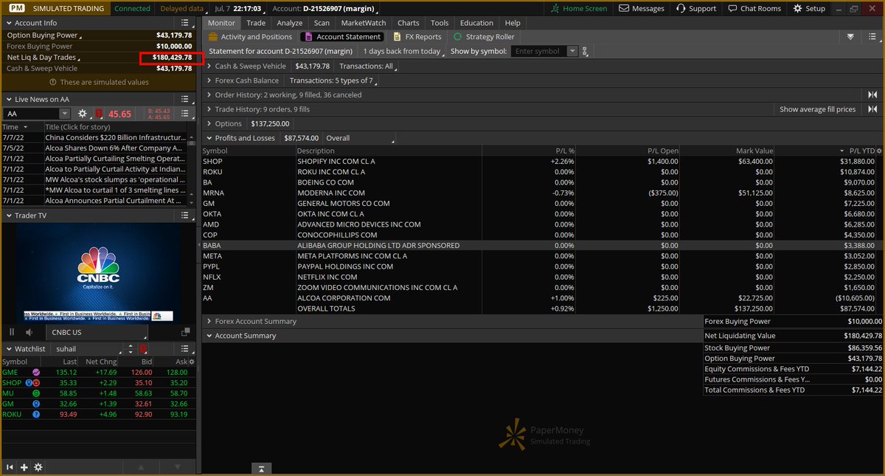Click the ROKU blue question icon
Image resolution: width=885 pixels, height=476 pixels.
tap(36, 414)
